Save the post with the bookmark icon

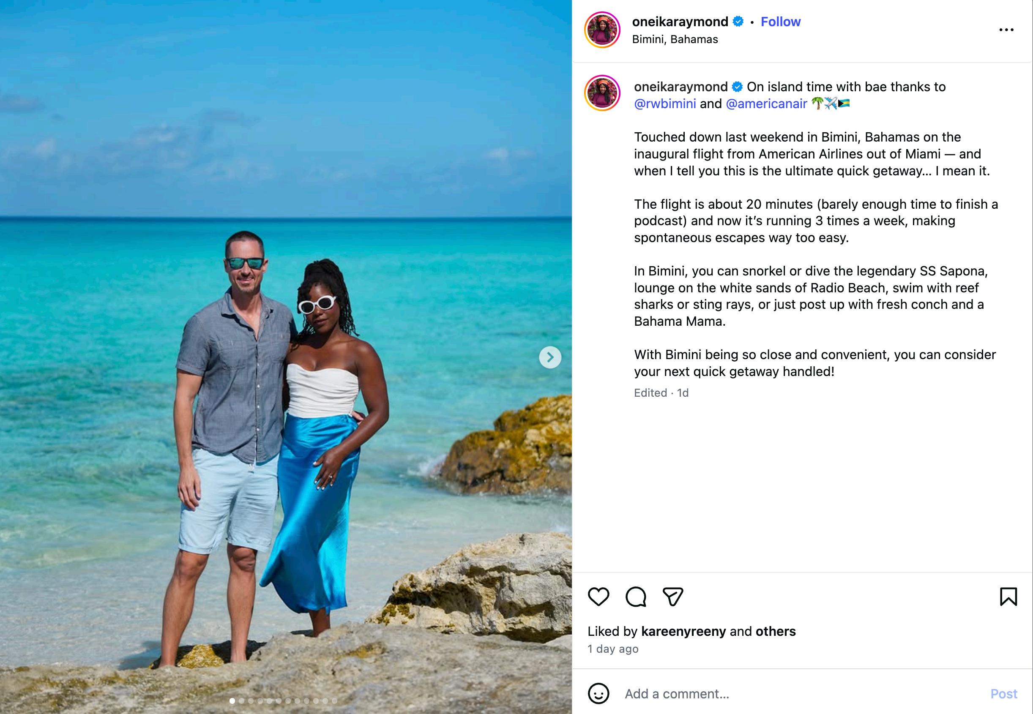[x=1008, y=597]
